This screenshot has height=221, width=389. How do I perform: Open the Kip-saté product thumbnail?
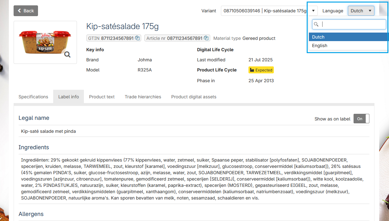pos(45,42)
